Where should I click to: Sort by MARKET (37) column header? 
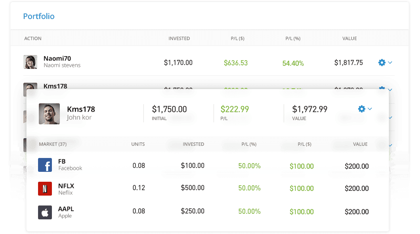pos(53,144)
